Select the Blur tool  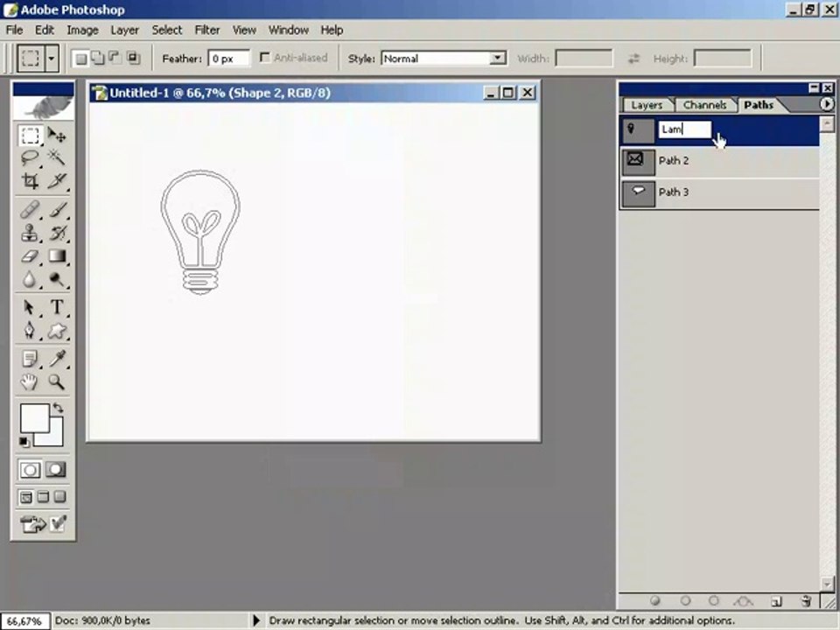click(30, 279)
